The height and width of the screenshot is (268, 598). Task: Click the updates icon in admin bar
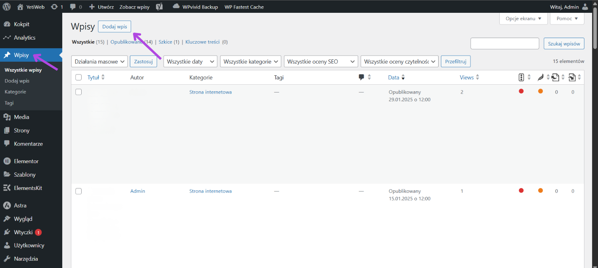point(54,7)
